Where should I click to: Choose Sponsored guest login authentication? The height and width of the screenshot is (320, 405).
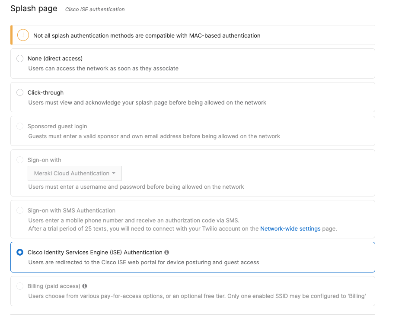(19, 126)
